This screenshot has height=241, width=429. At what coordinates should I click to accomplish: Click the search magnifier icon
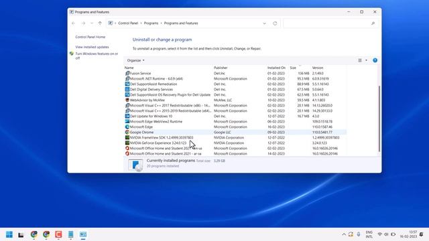click(x=373, y=23)
